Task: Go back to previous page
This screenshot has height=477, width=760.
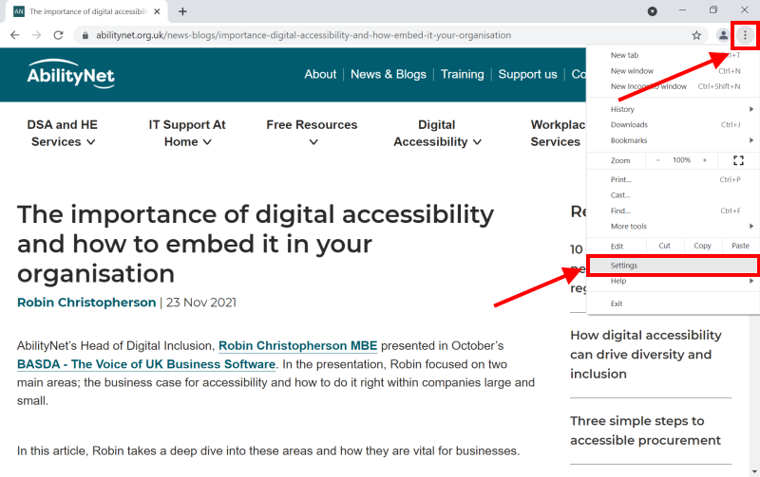Action: point(14,35)
